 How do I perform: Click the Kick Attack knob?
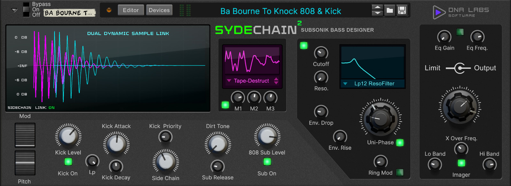(x=116, y=144)
